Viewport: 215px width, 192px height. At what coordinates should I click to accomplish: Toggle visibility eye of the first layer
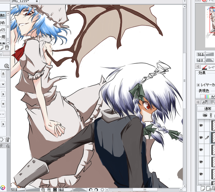tap(201, 125)
